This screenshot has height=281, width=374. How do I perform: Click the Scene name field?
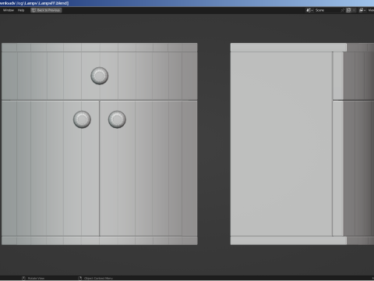click(327, 10)
